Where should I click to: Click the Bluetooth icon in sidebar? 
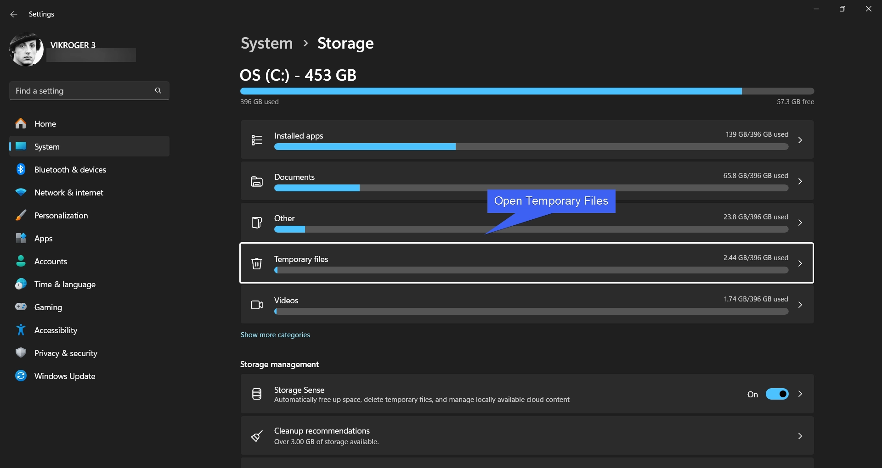(21, 169)
